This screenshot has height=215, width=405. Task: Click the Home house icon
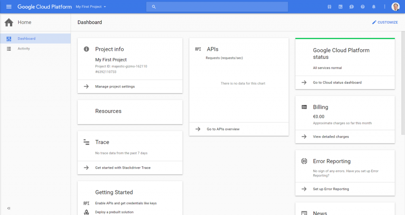[9, 23]
